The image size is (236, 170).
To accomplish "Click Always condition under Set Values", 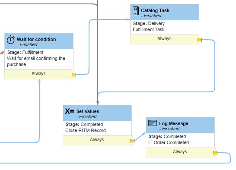I will (97, 140).
